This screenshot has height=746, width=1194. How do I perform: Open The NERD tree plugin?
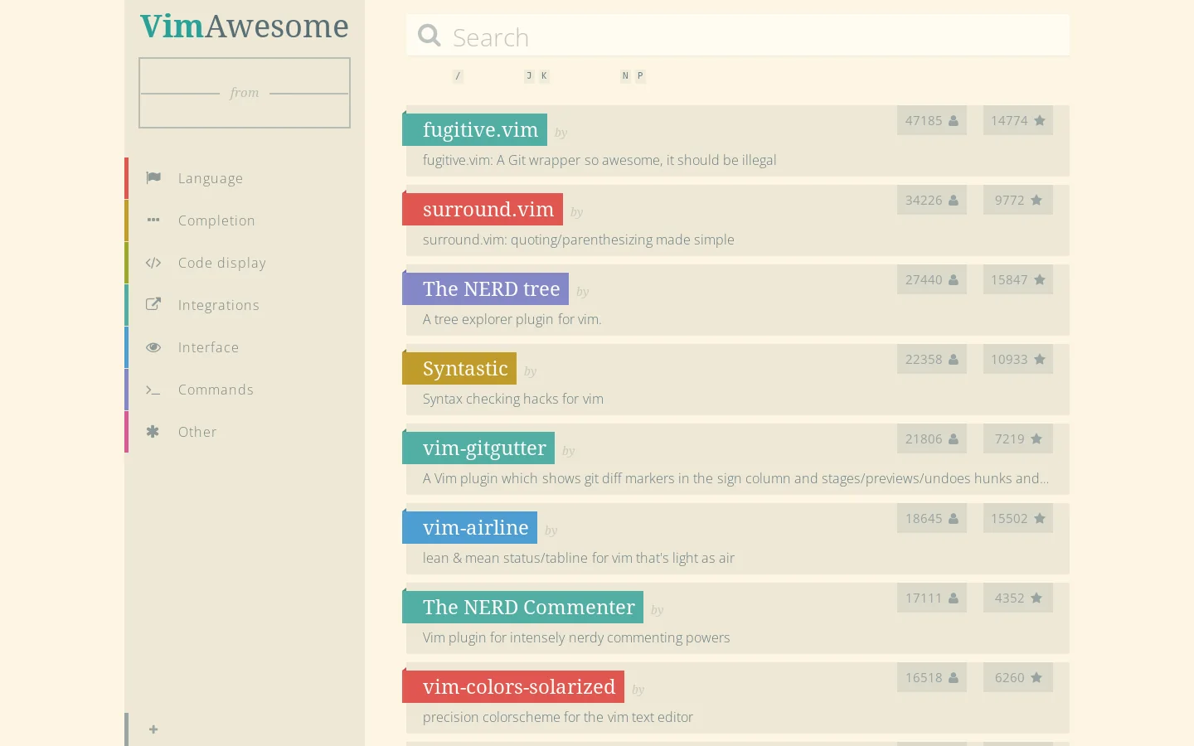pyautogui.click(x=486, y=288)
